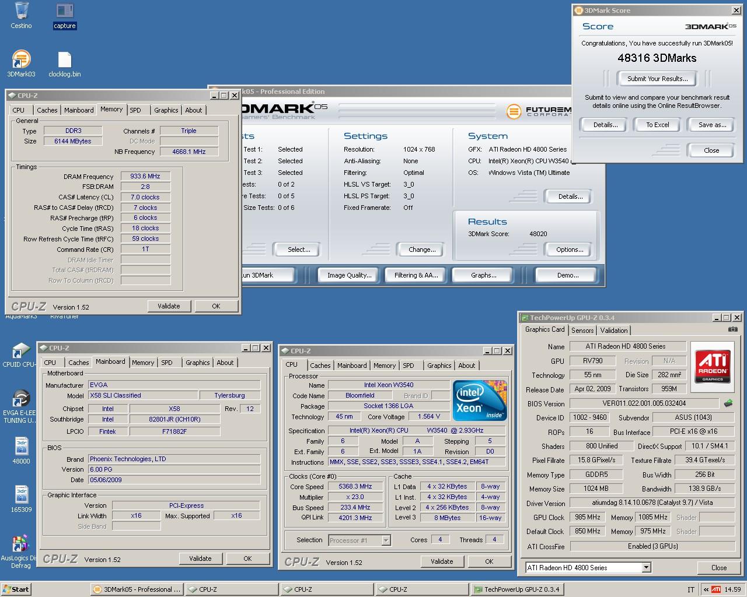Select the capture desktop icon
Screen dimensions: 747x597
[64, 11]
